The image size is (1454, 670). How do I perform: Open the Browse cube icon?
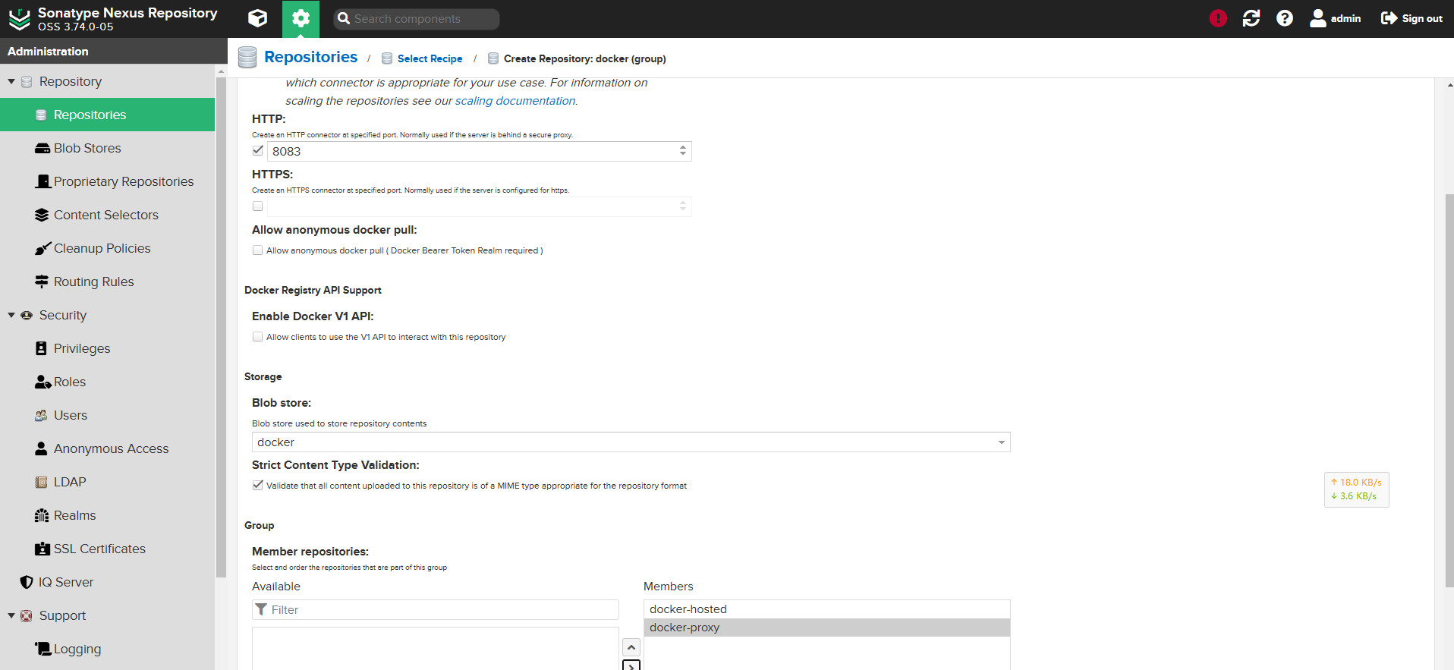pyautogui.click(x=258, y=18)
